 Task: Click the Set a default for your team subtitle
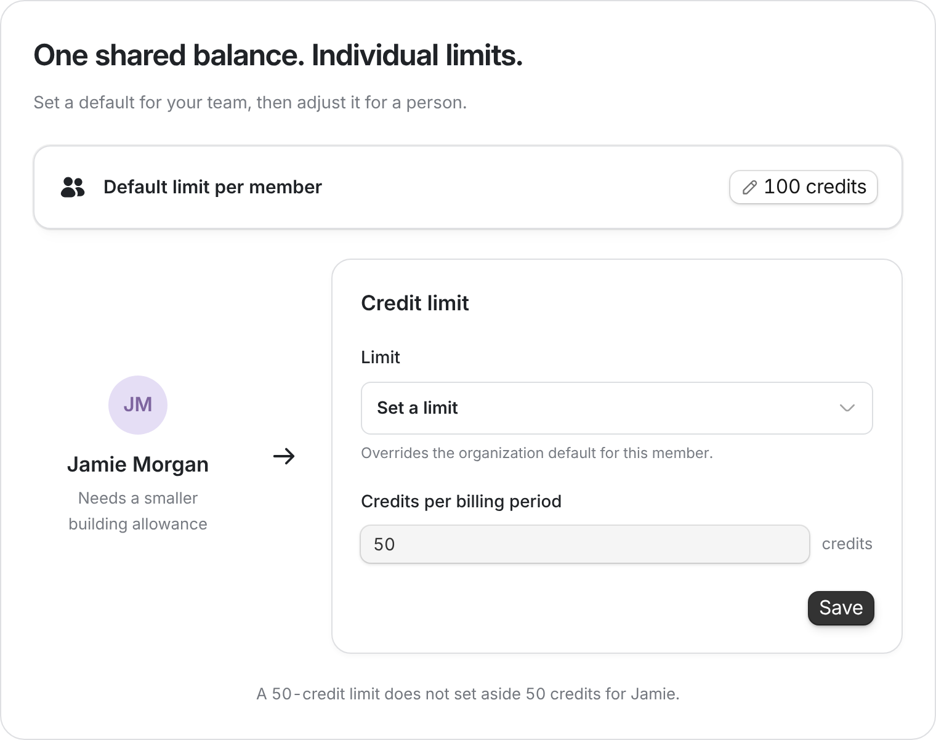click(250, 102)
